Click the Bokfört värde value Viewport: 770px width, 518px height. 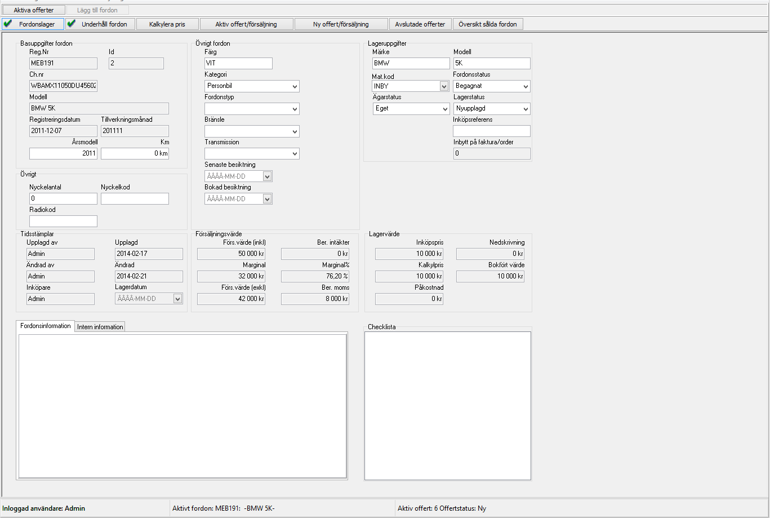point(490,276)
